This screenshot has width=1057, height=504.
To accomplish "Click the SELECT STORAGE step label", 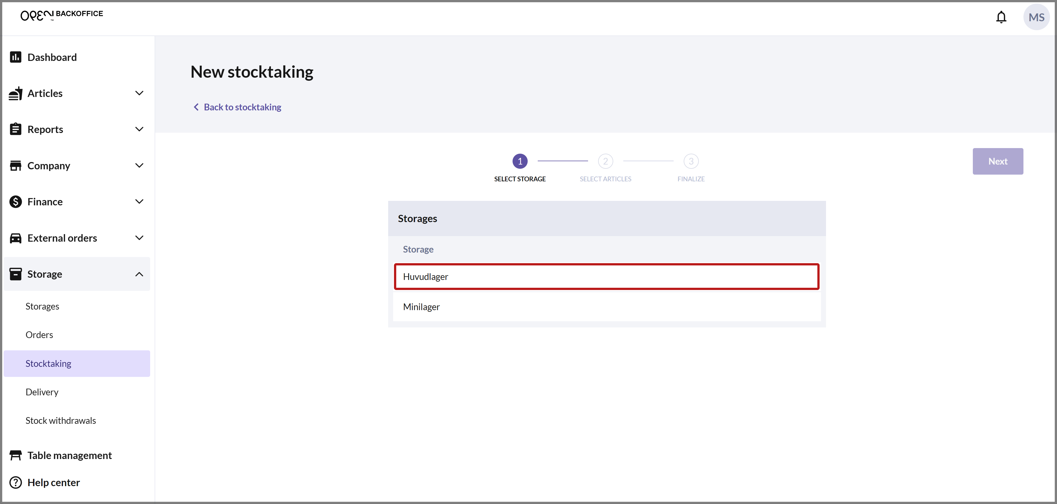I will tap(520, 179).
